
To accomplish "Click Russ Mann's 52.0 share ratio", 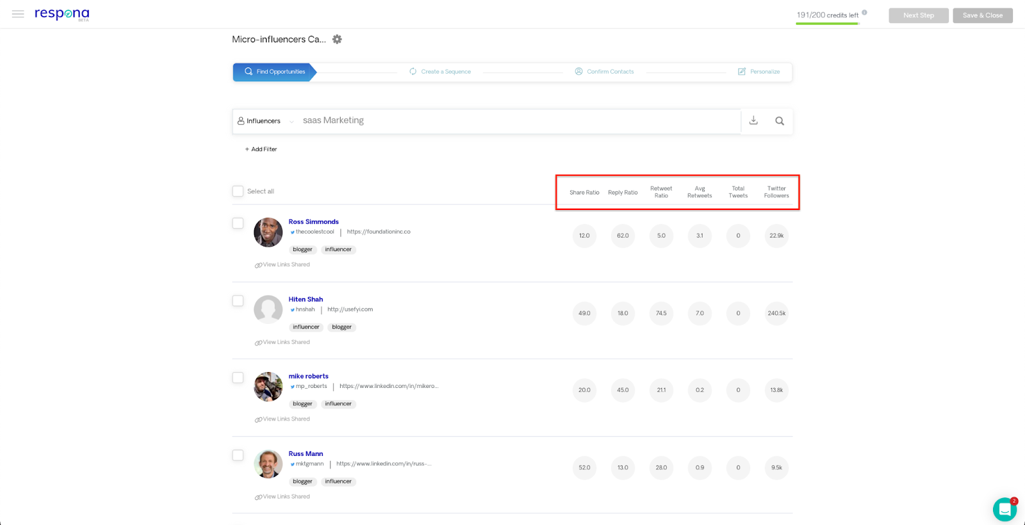I will pos(584,467).
